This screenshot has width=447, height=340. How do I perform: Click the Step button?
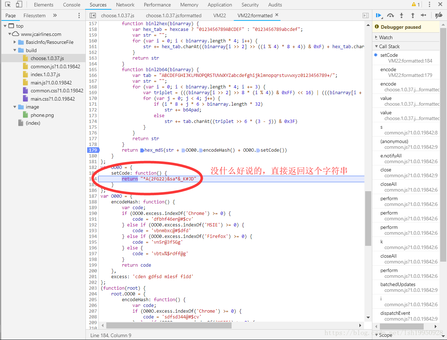pos(424,15)
